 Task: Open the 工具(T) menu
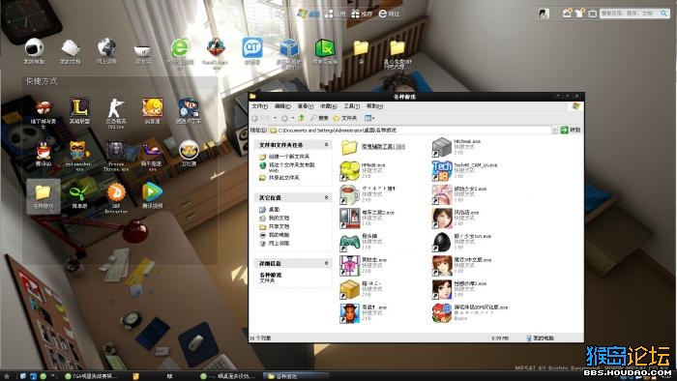[351, 106]
